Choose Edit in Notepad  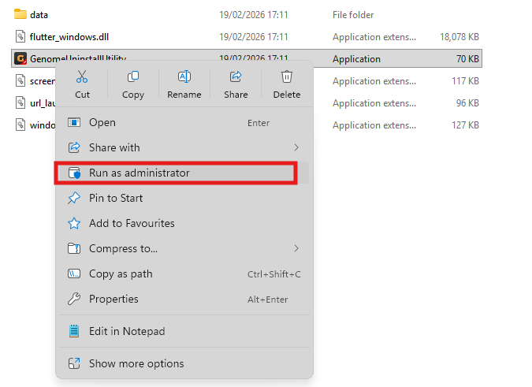click(x=127, y=331)
